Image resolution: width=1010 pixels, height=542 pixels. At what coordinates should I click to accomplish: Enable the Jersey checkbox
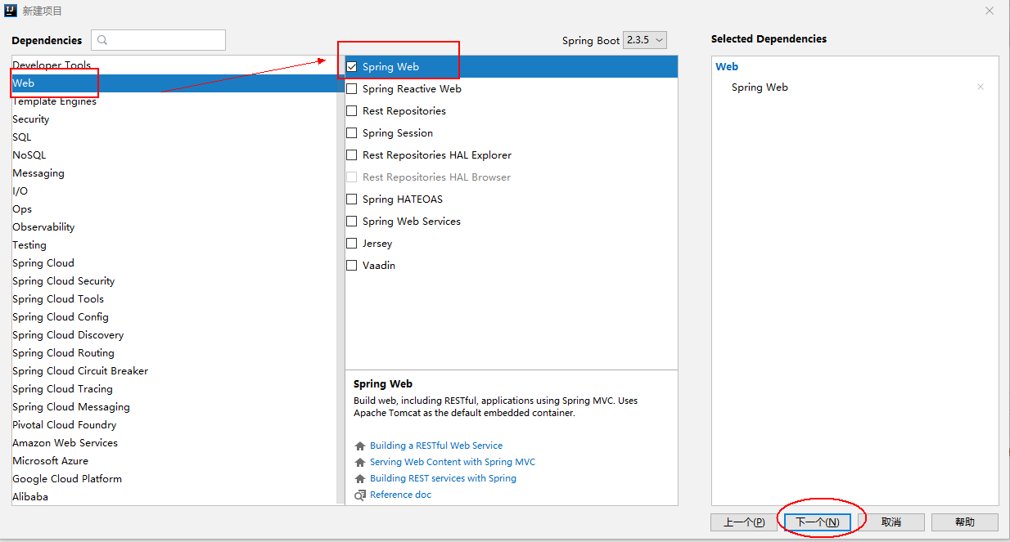[x=352, y=244]
